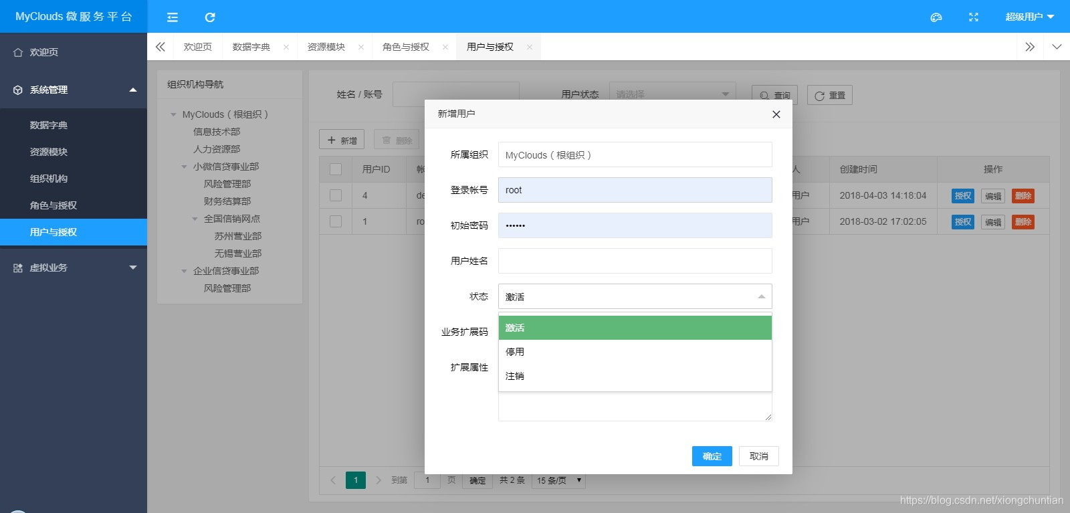The width and height of the screenshot is (1070, 513).
Task: Click 删除 for user created 2018-04-03
Action: (1023, 196)
